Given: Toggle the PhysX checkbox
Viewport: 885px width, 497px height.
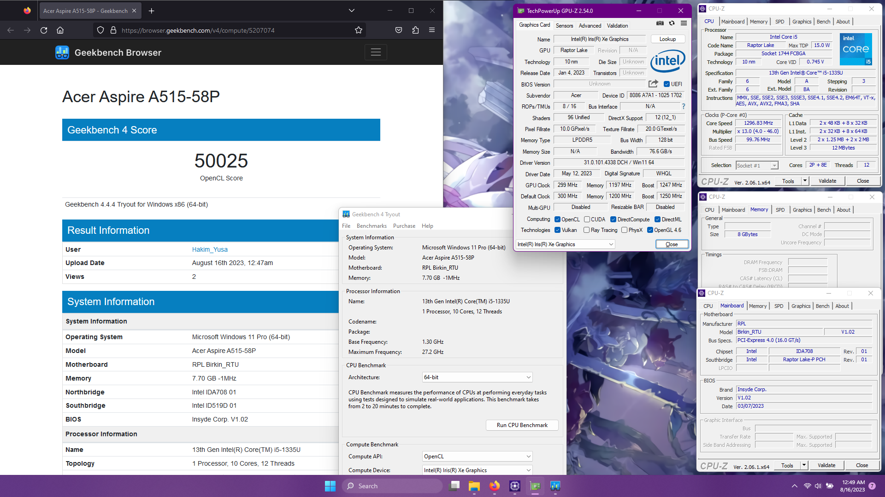Looking at the screenshot, I should coord(624,230).
